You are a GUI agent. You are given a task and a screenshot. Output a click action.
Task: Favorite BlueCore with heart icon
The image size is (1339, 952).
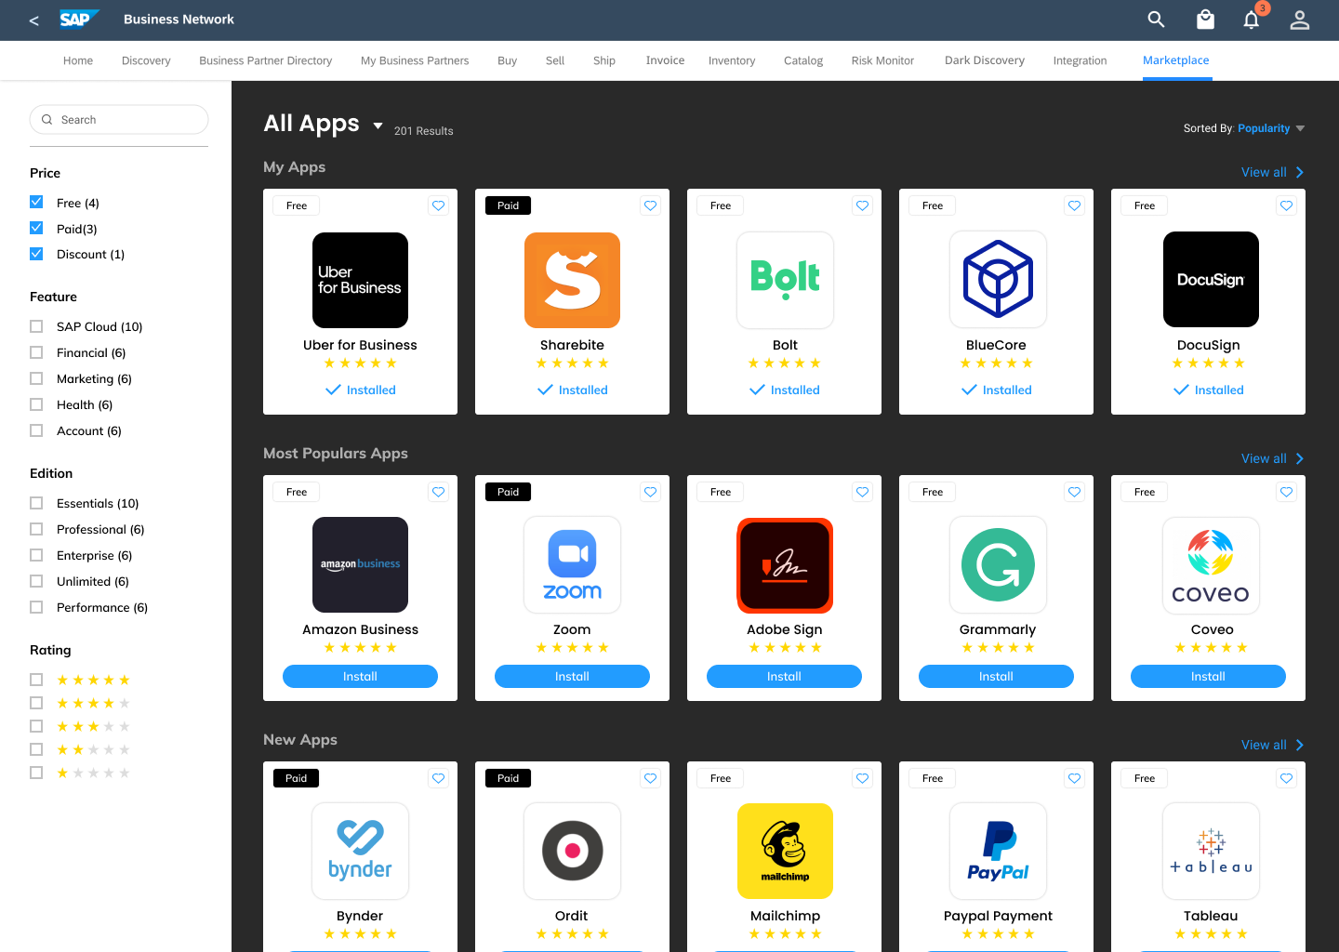click(x=1074, y=205)
